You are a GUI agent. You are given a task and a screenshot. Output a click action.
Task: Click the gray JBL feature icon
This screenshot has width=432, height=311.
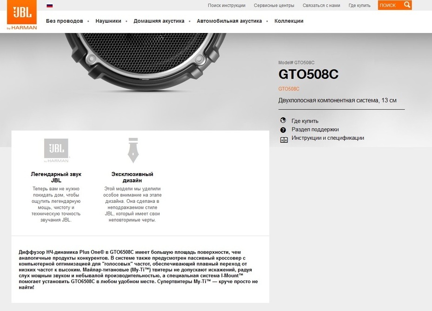click(56, 150)
